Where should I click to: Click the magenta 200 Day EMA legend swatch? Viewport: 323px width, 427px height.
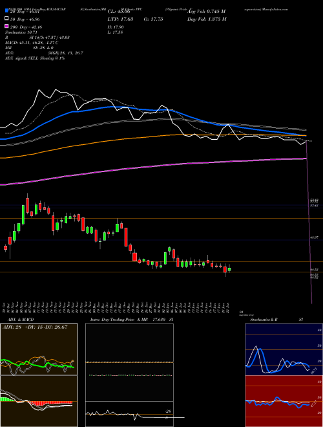coord(6,27)
